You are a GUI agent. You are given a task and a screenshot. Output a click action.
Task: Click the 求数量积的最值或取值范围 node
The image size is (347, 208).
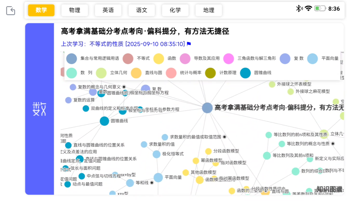point(165,137)
